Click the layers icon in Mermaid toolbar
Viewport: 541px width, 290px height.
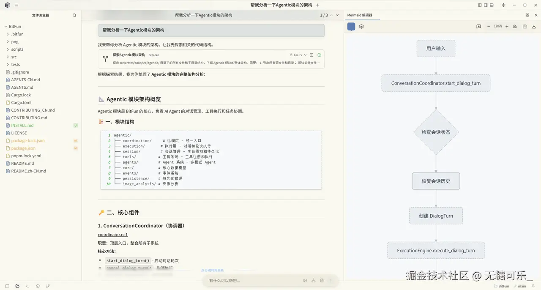[x=361, y=27]
